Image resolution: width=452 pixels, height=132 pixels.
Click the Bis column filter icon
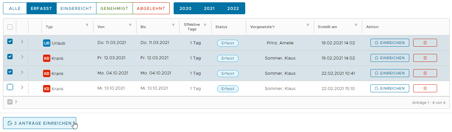point(173,25)
